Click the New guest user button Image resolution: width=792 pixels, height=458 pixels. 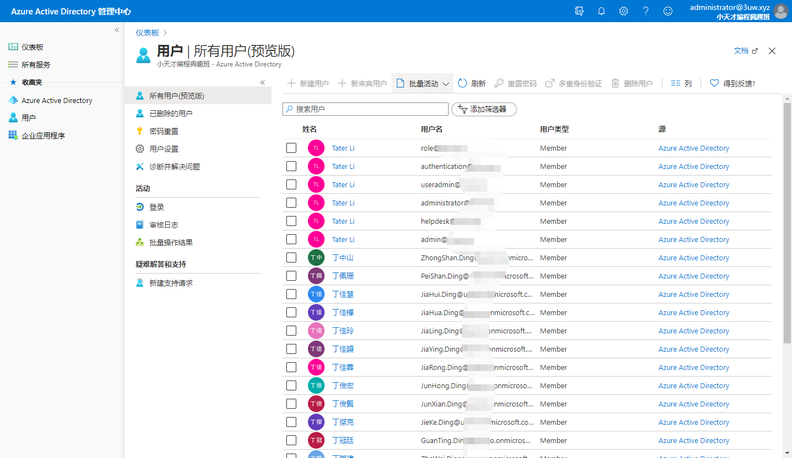pyautogui.click(x=362, y=84)
